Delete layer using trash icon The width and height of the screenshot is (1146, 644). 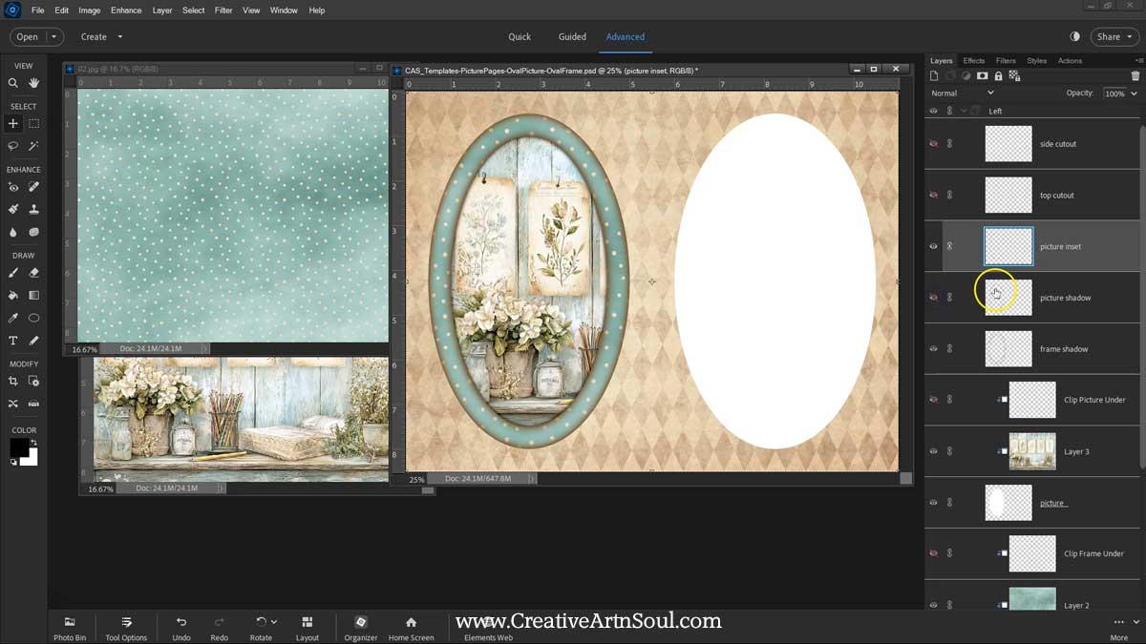pos(1135,75)
